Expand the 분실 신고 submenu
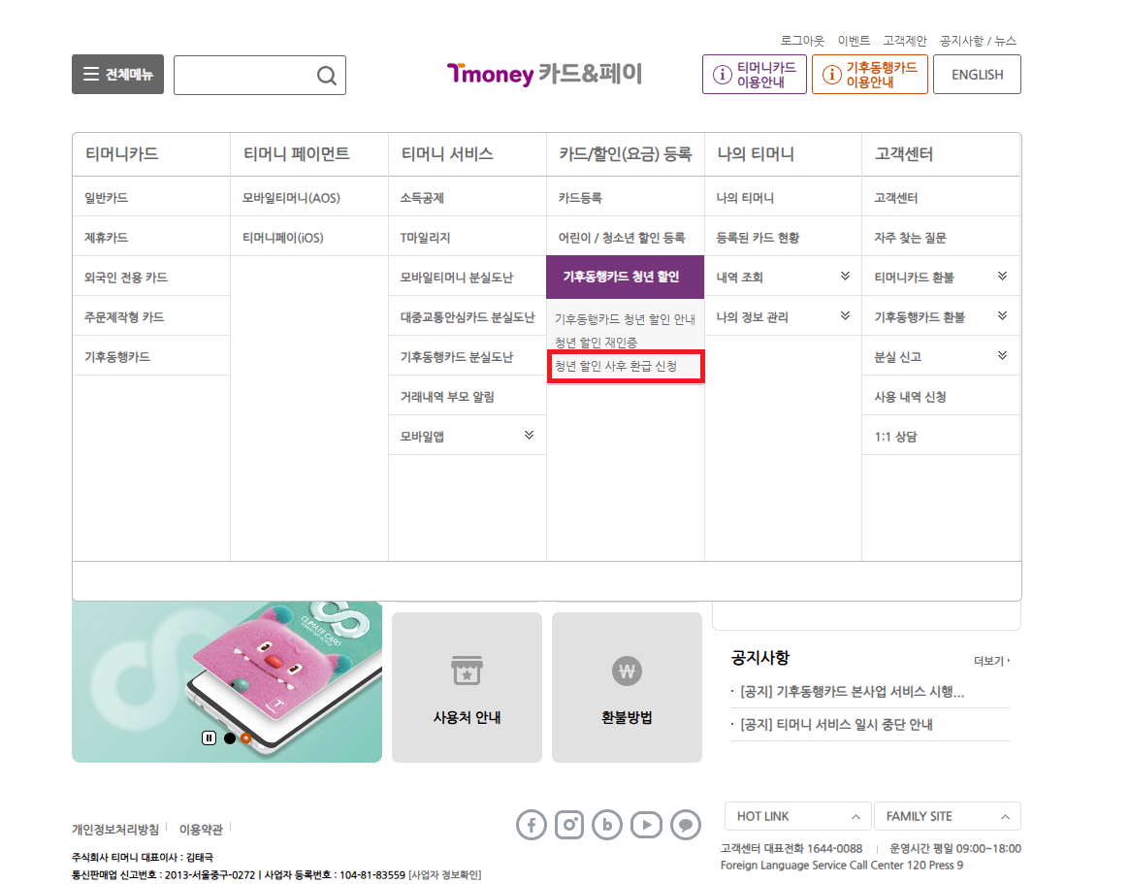The width and height of the screenshot is (1130, 884). (1004, 355)
